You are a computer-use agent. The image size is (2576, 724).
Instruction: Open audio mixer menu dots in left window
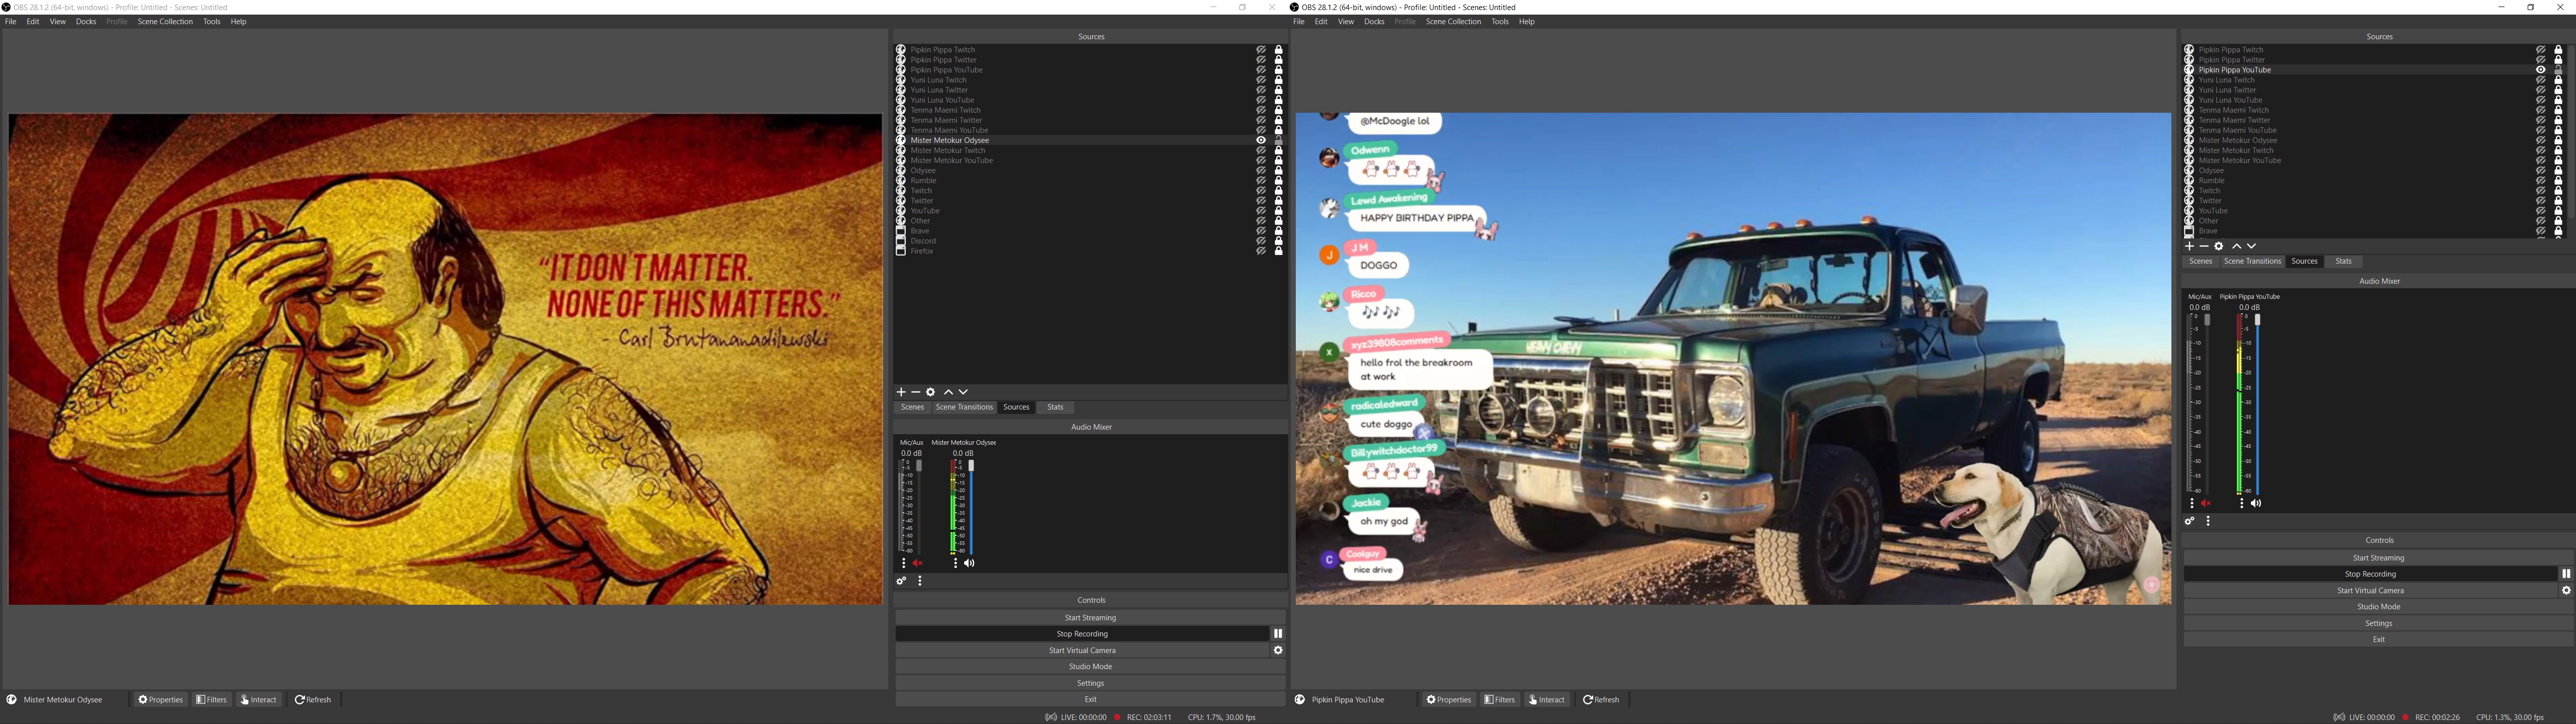(x=920, y=581)
